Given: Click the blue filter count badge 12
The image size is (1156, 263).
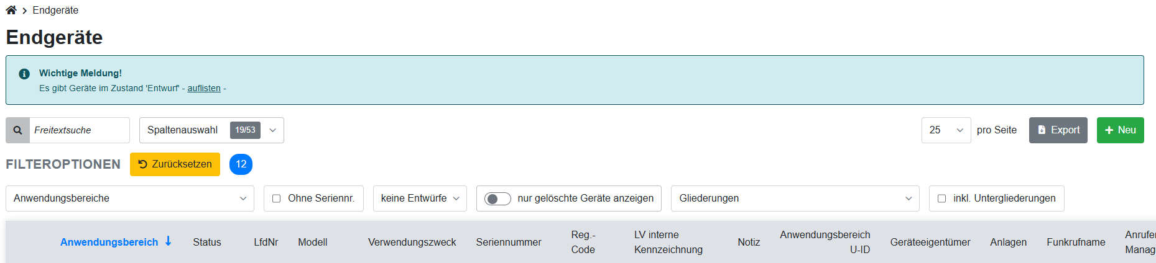Looking at the screenshot, I should (241, 164).
